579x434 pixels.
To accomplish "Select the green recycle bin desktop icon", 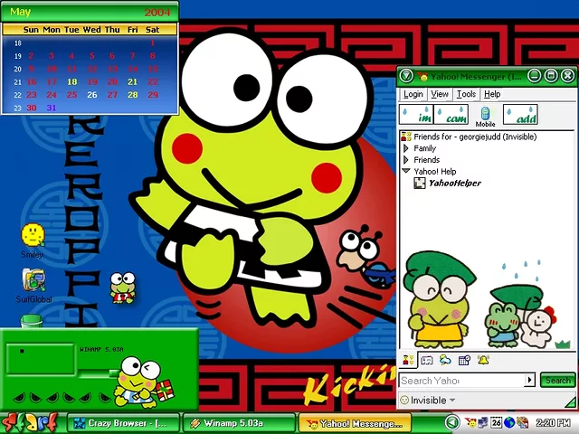I will click(32, 321).
